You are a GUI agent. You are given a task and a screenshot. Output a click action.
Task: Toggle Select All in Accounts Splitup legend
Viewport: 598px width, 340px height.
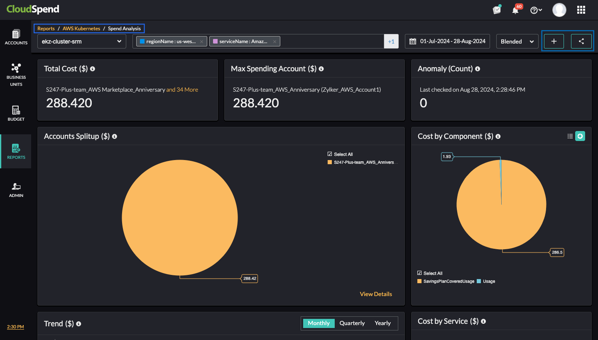coord(330,154)
